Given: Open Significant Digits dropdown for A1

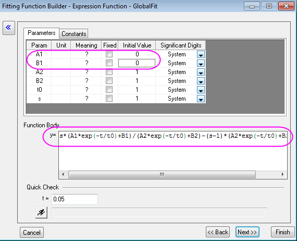Looking at the screenshot, I should (x=201, y=55).
